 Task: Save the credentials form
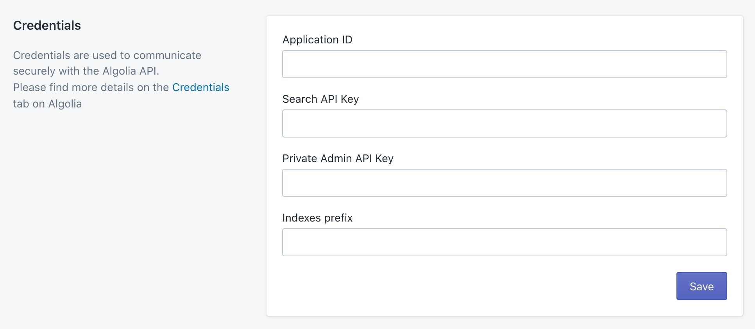701,286
